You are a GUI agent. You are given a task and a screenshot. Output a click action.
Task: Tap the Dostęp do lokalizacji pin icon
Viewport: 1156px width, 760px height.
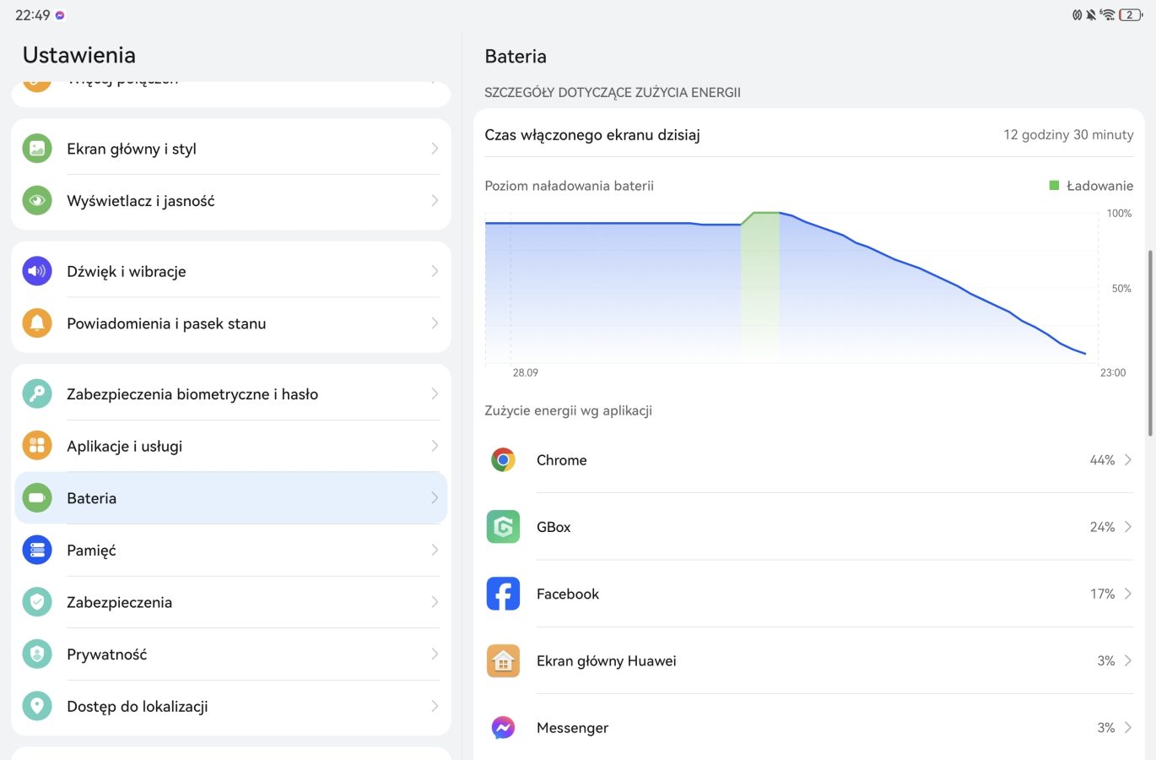click(x=37, y=706)
